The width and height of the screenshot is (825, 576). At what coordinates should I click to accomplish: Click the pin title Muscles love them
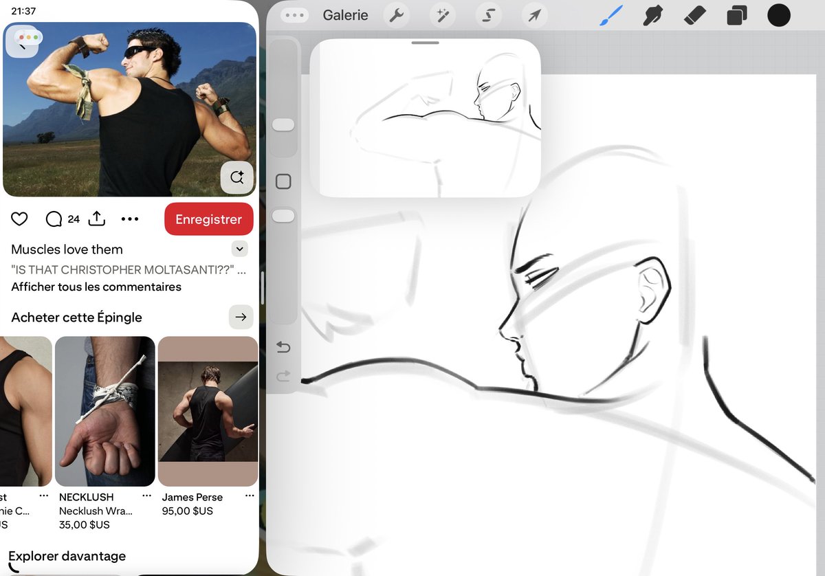tap(67, 250)
